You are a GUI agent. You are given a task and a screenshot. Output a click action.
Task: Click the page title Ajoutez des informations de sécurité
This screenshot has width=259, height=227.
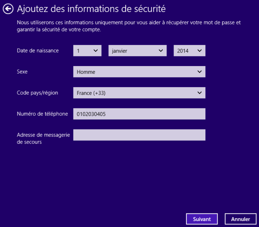click(91, 9)
